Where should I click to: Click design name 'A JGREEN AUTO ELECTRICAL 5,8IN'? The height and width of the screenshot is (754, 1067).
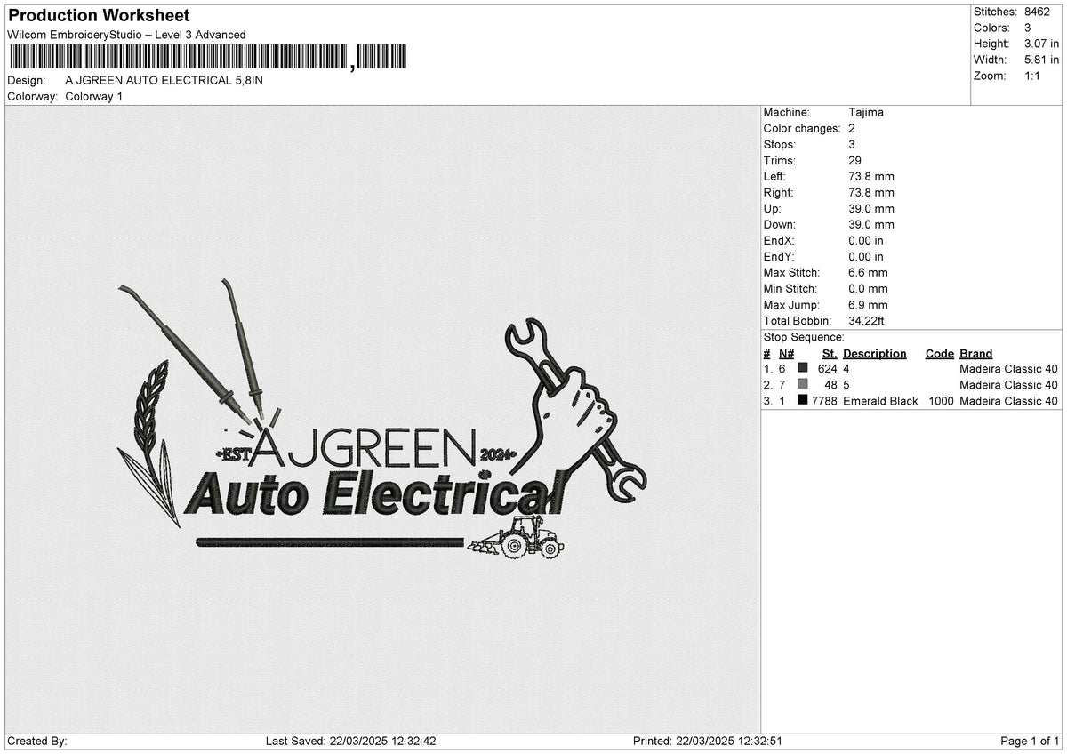point(164,80)
